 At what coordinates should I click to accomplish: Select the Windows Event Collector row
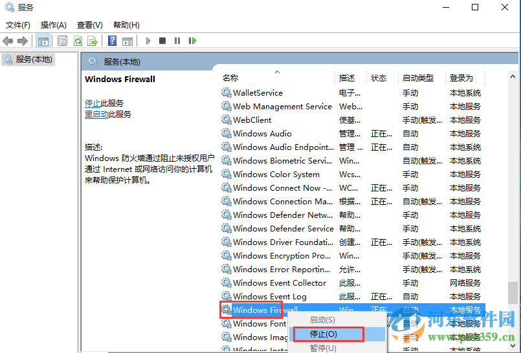coord(352,283)
